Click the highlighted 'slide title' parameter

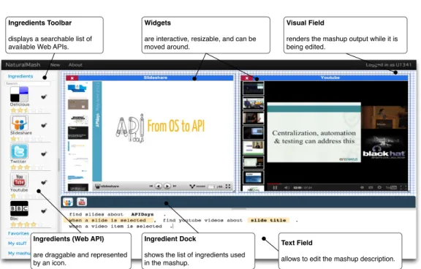(x=268, y=220)
